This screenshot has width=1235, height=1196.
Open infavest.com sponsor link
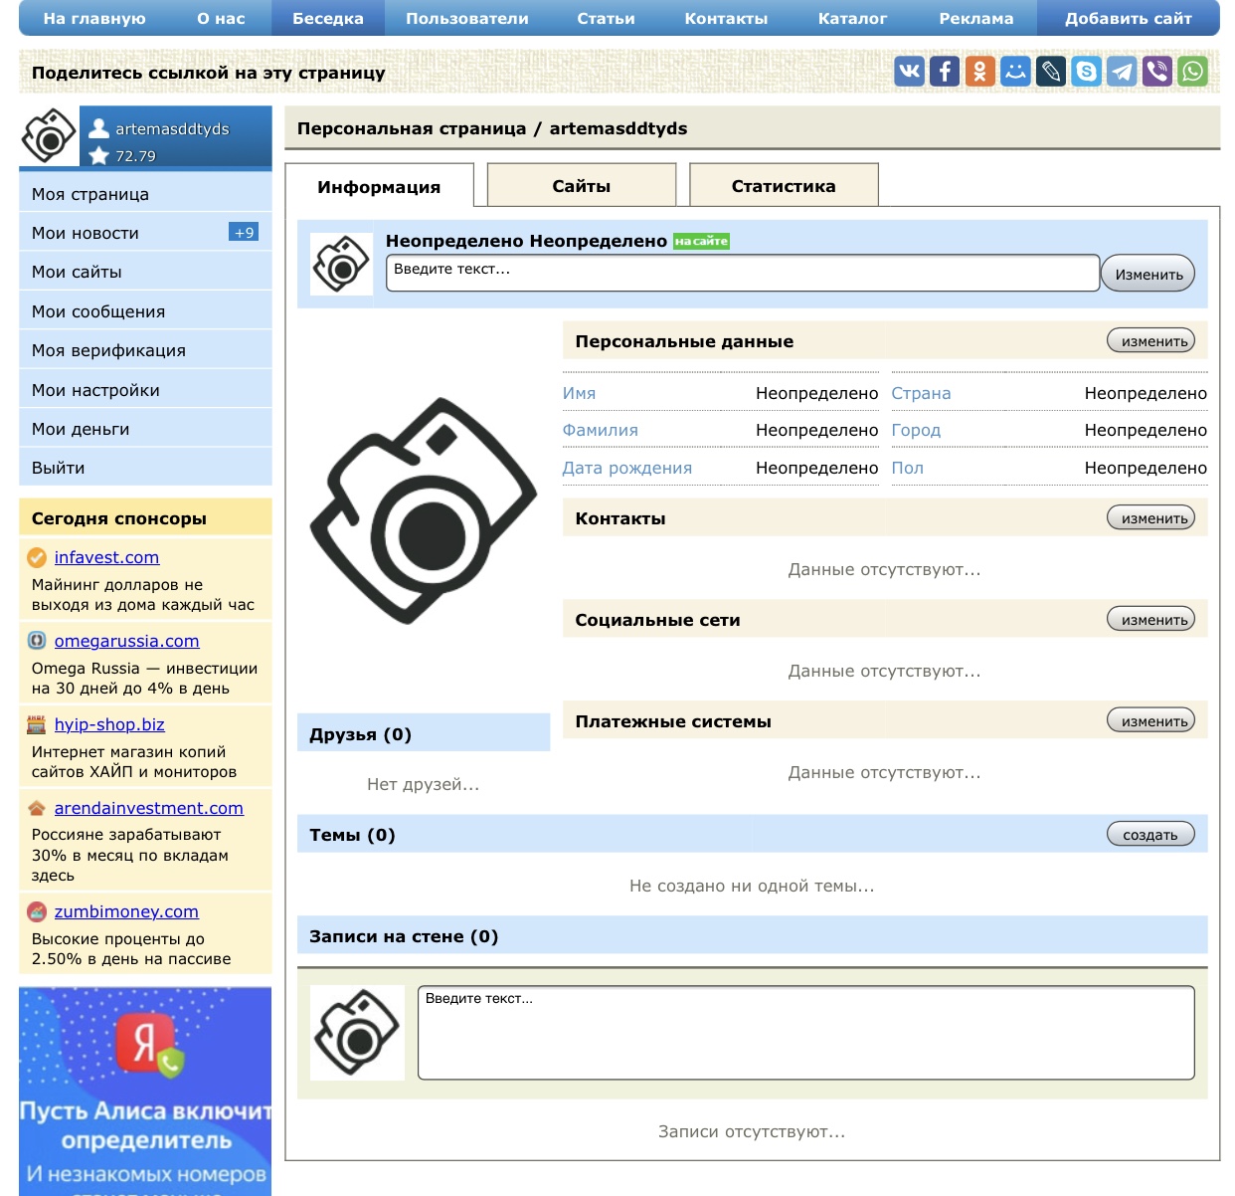(106, 557)
